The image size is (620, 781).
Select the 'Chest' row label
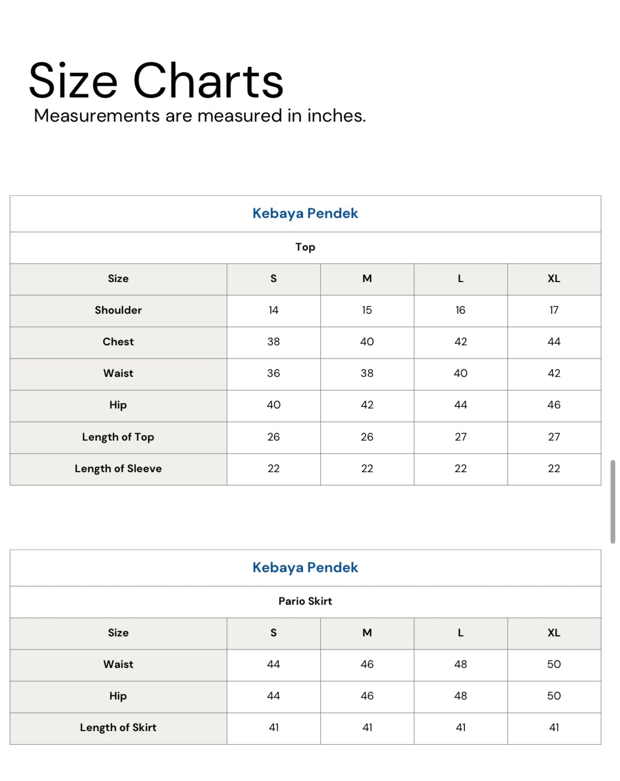[x=118, y=342]
